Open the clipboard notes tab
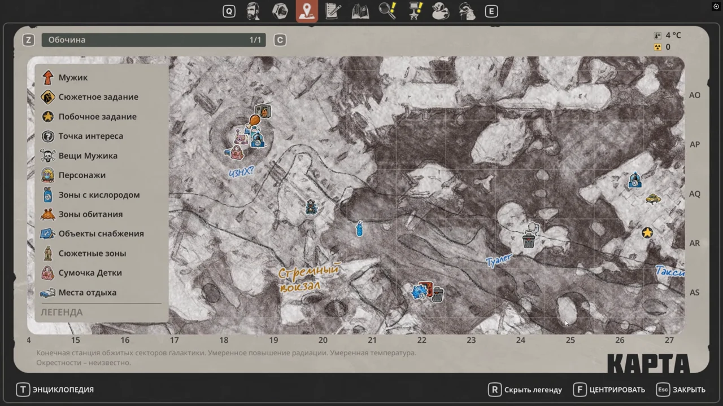 tap(333, 11)
